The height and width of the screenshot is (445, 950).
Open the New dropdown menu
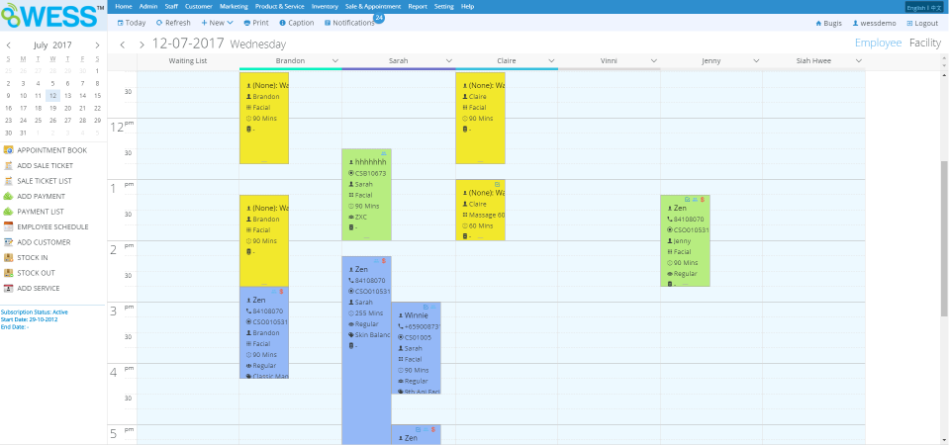click(217, 23)
